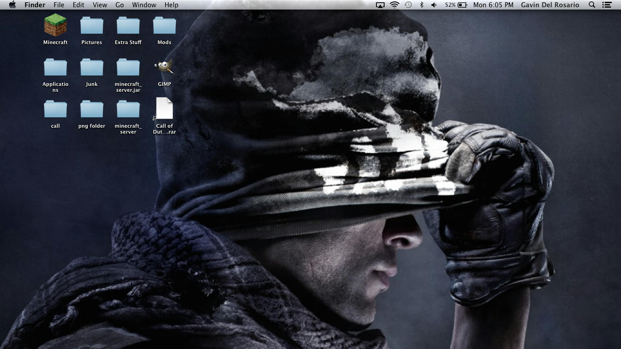The width and height of the screenshot is (621, 349).
Task: Select the Pictures folder icon
Action: pyautogui.click(x=92, y=25)
